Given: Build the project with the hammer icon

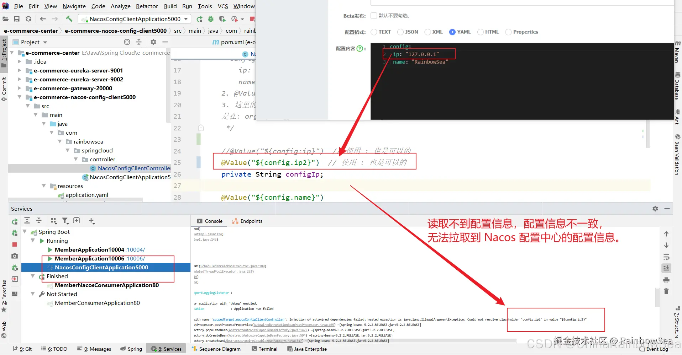Looking at the screenshot, I should click(x=69, y=18).
